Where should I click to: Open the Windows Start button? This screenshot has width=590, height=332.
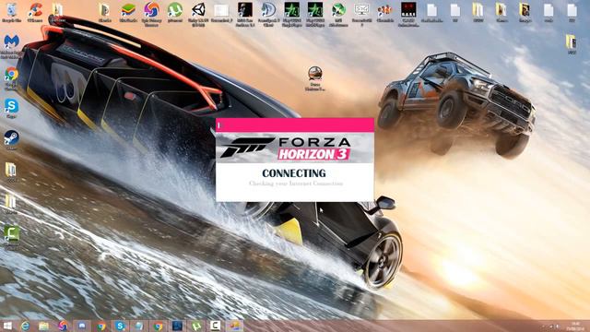6,326
